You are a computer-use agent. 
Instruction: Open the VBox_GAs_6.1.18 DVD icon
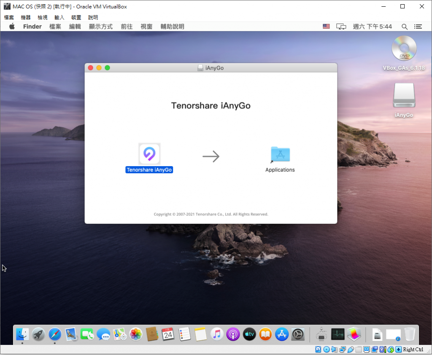[x=404, y=48]
